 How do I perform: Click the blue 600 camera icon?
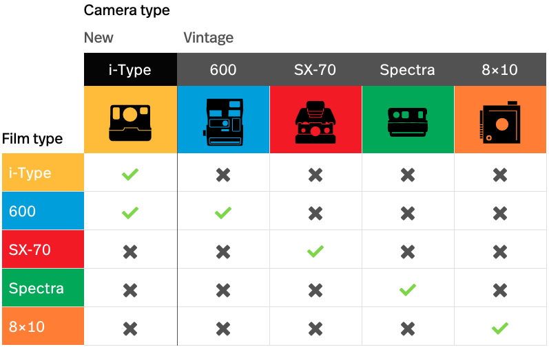point(223,122)
